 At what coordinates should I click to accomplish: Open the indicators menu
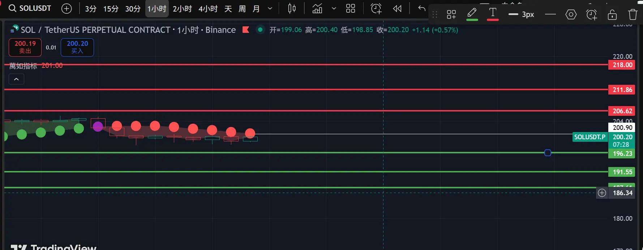click(317, 8)
